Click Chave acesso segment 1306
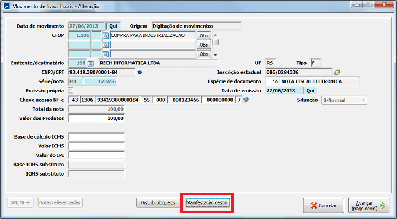 (x=87, y=100)
